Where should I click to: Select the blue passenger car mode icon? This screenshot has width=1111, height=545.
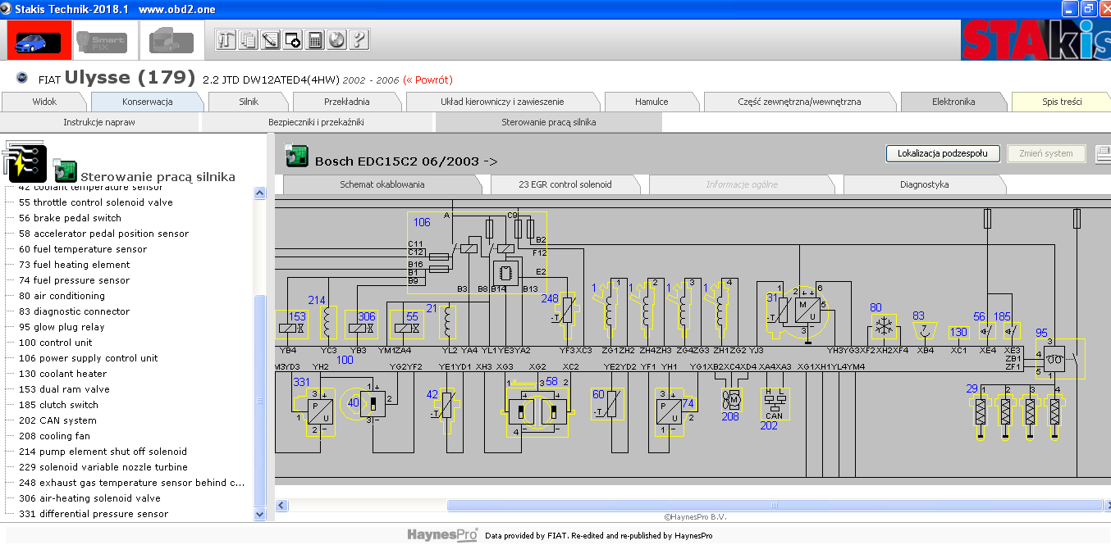coord(34,41)
